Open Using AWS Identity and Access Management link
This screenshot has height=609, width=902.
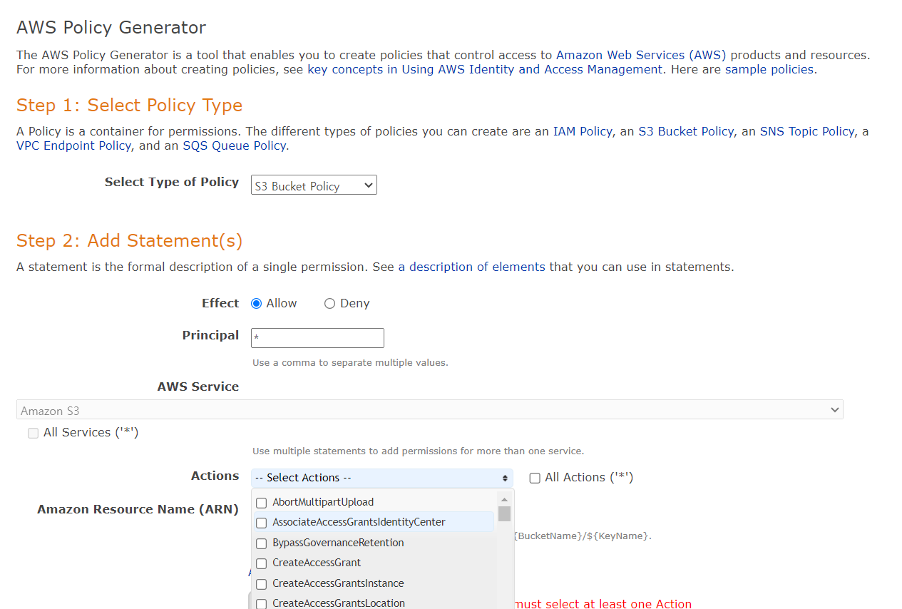point(532,69)
